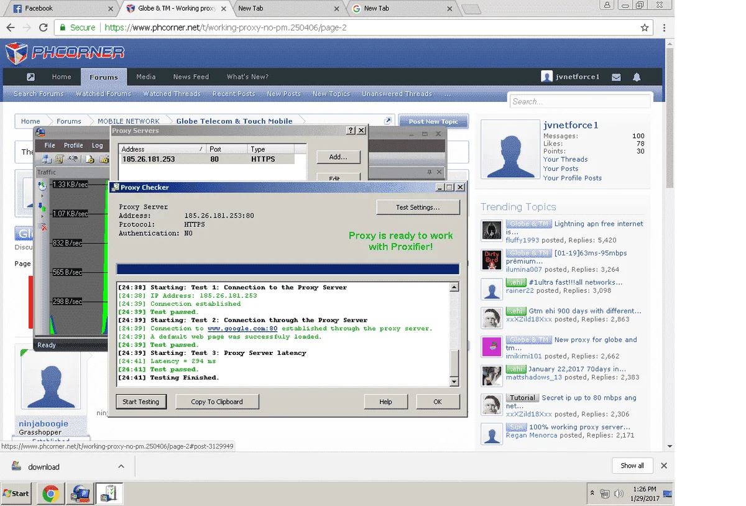746x506 pixels.
Task: Click the PHCorner Search... input field
Action: (x=580, y=101)
